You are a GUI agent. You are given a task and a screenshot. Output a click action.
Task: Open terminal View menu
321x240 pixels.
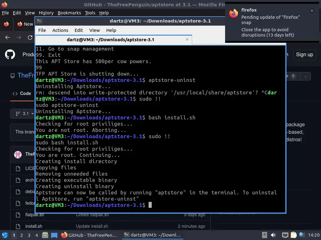94,30
